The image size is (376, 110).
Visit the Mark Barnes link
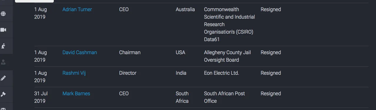(x=76, y=94)
